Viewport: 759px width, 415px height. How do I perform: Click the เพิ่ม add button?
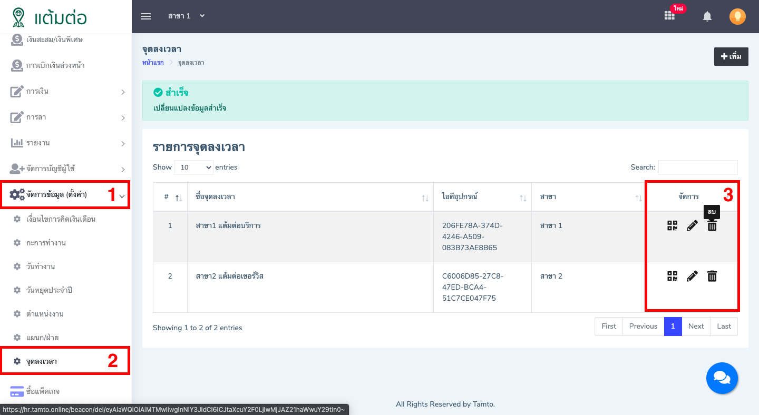point(731,56)
